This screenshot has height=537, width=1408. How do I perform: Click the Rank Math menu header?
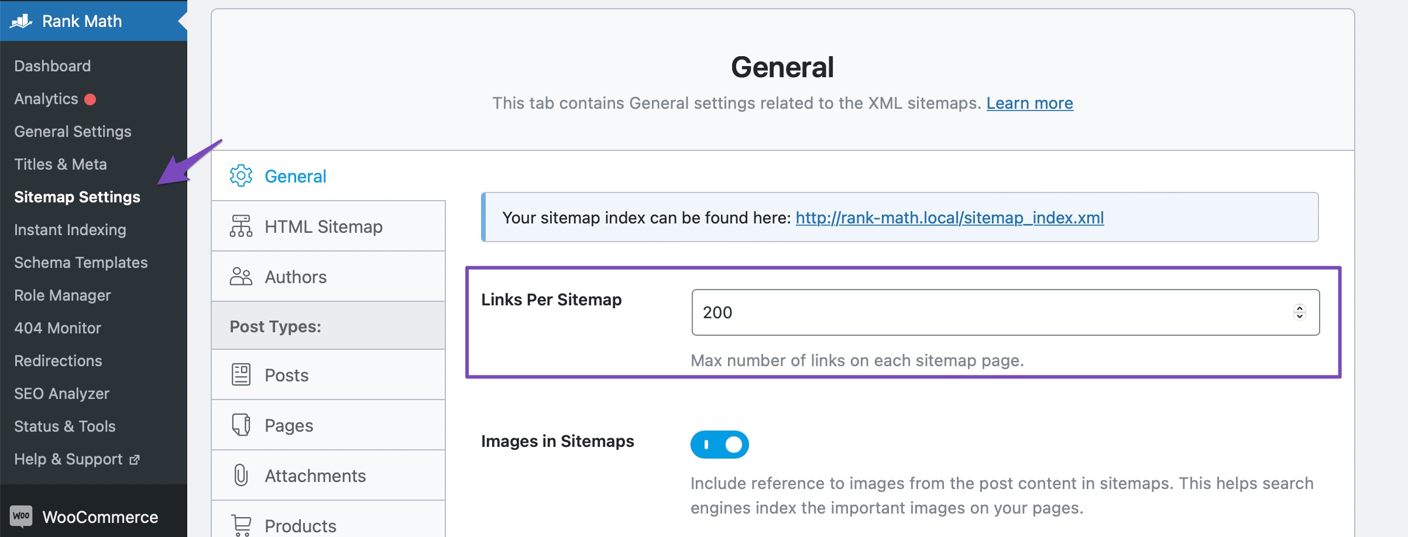click(94, 21)
